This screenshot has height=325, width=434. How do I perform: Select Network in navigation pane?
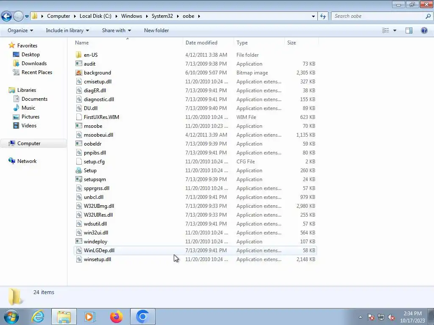point(27,161)
